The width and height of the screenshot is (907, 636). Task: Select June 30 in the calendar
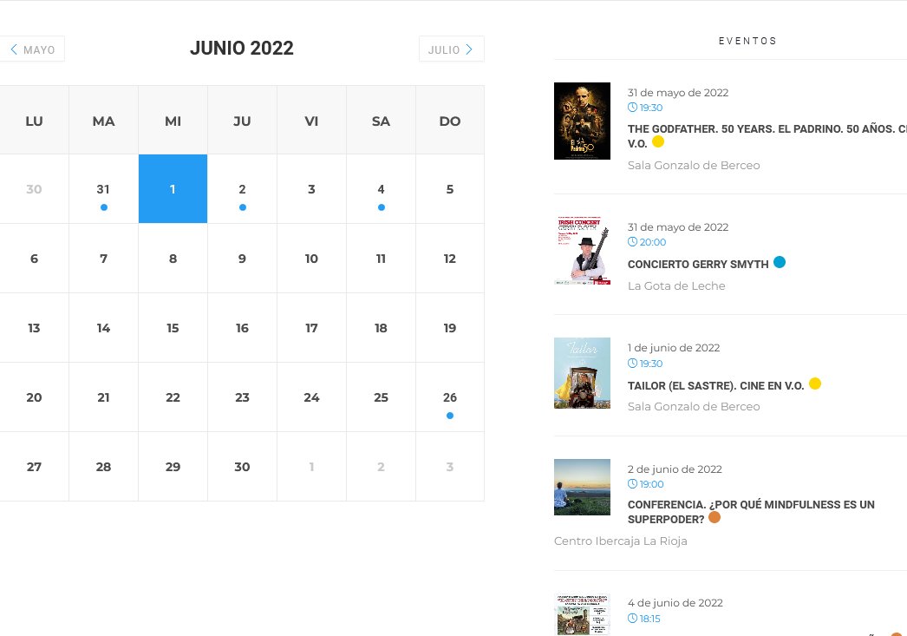(x=243, y=467)
